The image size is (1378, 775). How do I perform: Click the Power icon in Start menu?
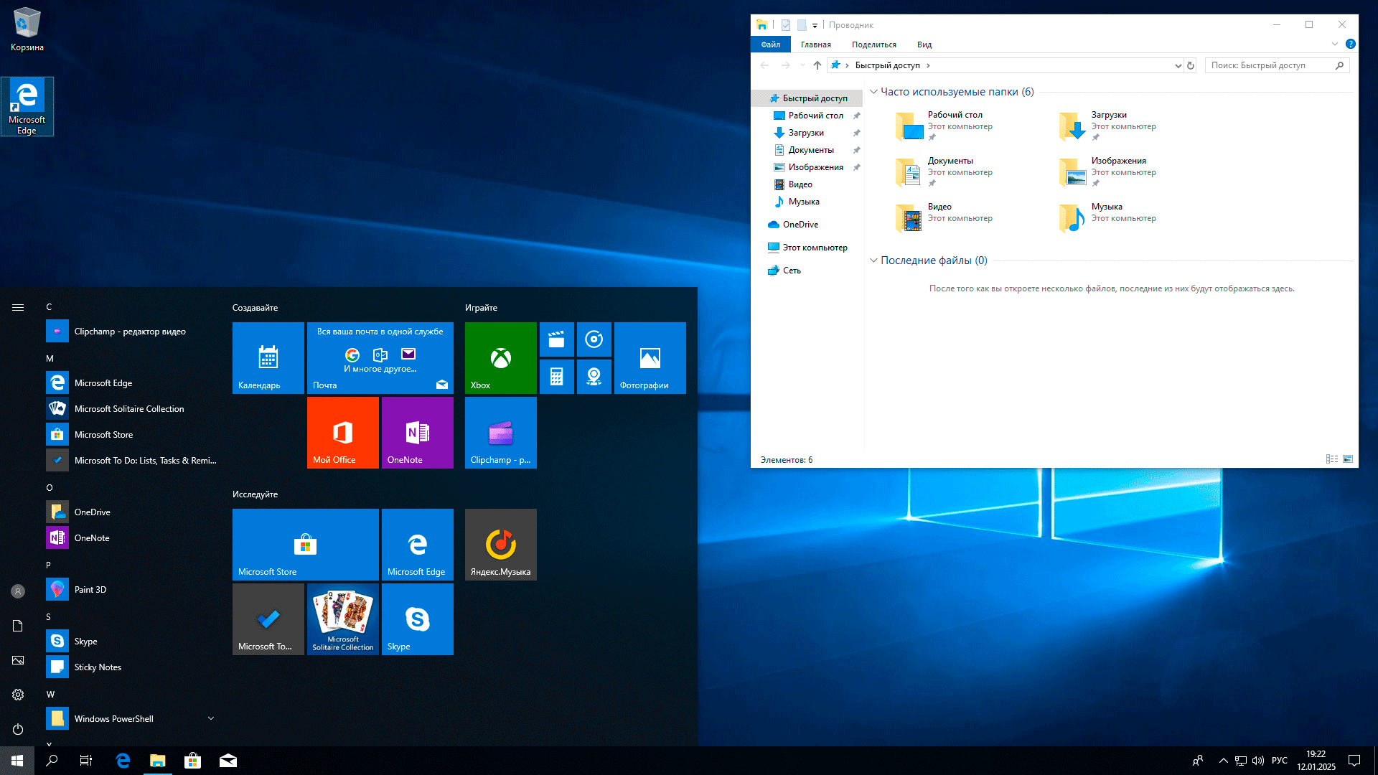coord(18,729)
